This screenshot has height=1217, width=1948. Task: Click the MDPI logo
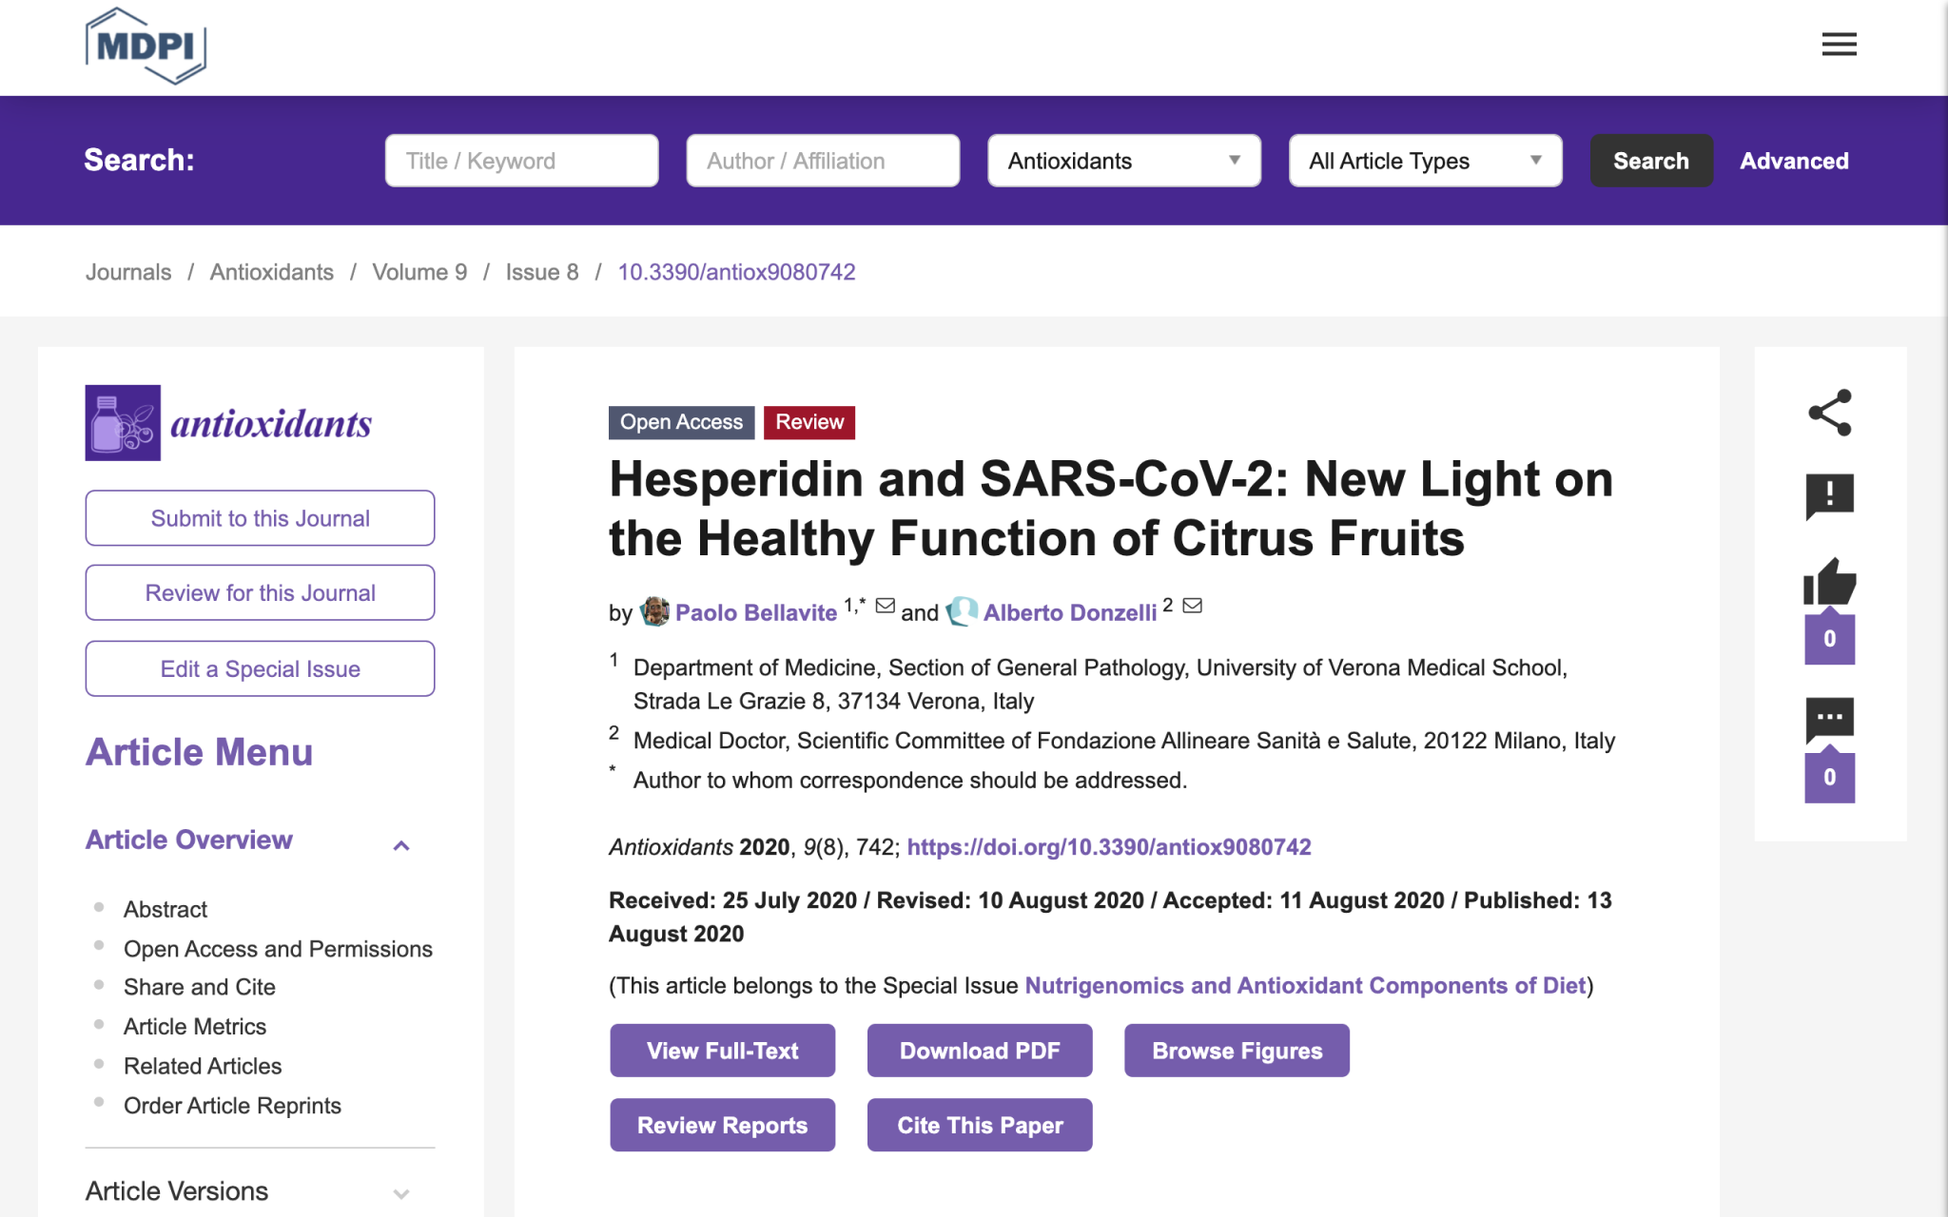click(146, 46)
